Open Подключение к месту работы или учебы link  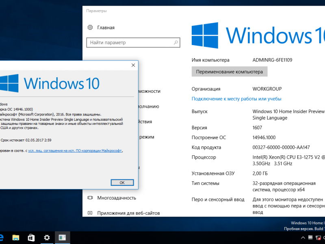236,99
